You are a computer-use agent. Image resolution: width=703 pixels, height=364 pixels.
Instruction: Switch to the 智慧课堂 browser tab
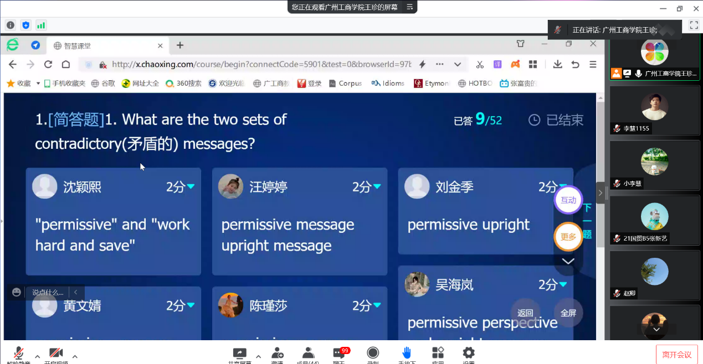coord(105,45)
